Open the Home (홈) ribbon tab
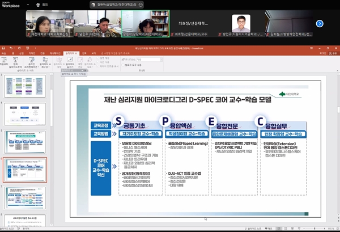Viewport: 340px width, 232px height. coord(13,53)
